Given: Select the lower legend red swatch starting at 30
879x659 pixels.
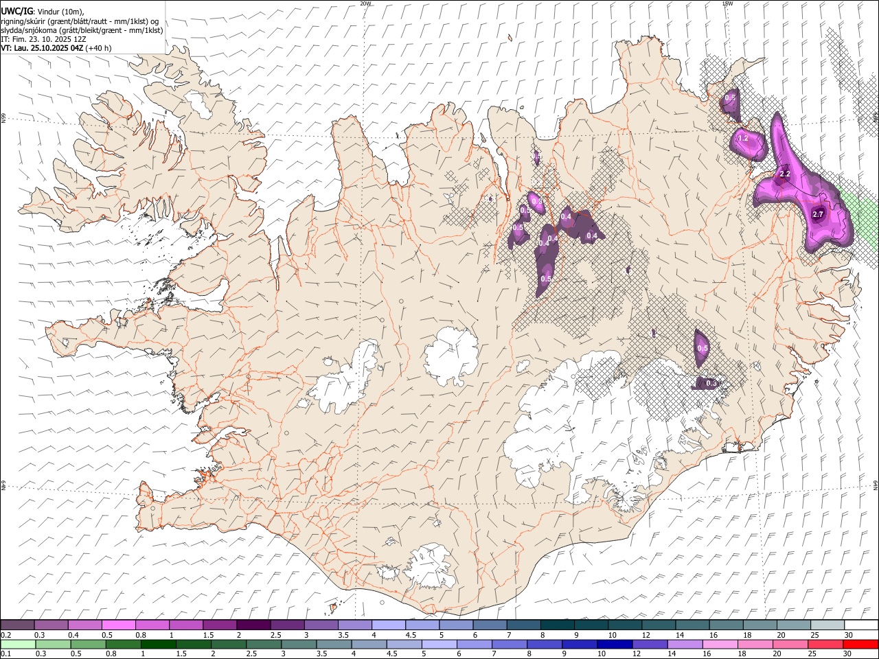Looking at the screenshot, I should click(x=860, y=644).
